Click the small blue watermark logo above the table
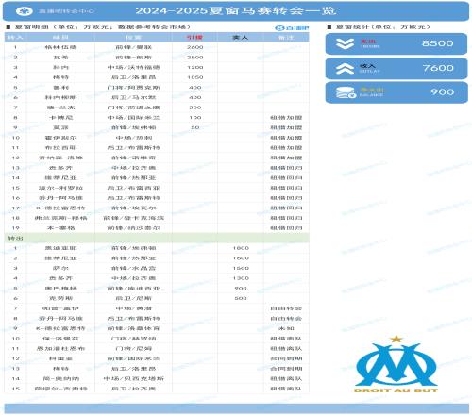This screenshot has height=415, width=472. tap(292, 28)
